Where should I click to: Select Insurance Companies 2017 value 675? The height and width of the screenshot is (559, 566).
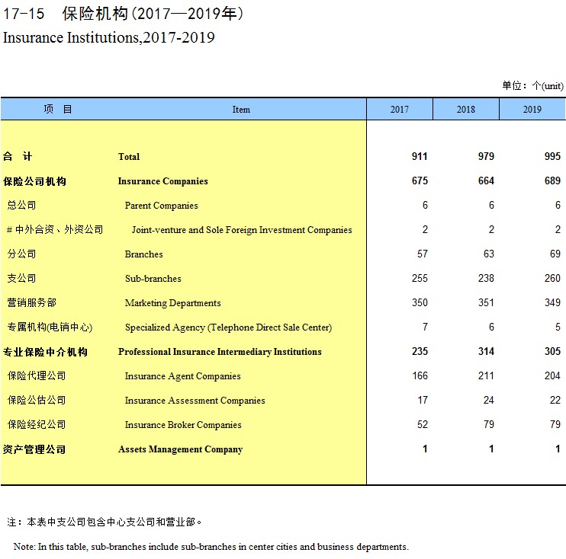[x=419, y=181]
